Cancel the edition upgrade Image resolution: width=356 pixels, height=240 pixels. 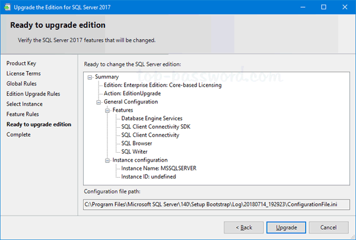[x=329, y=228]
